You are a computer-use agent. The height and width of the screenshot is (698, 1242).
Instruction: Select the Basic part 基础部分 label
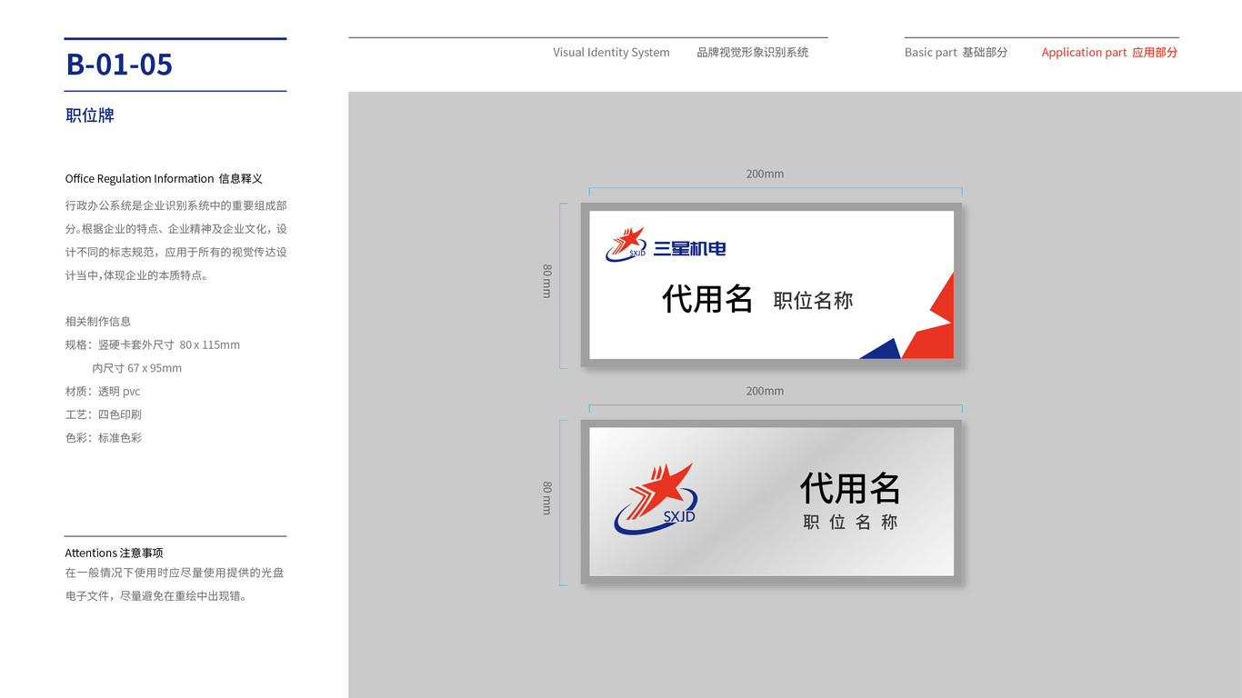[x=956, y=53]
